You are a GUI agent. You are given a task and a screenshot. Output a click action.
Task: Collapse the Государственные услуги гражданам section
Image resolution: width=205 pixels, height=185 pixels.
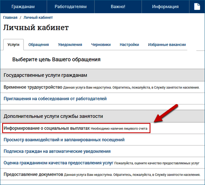(45, 75)
